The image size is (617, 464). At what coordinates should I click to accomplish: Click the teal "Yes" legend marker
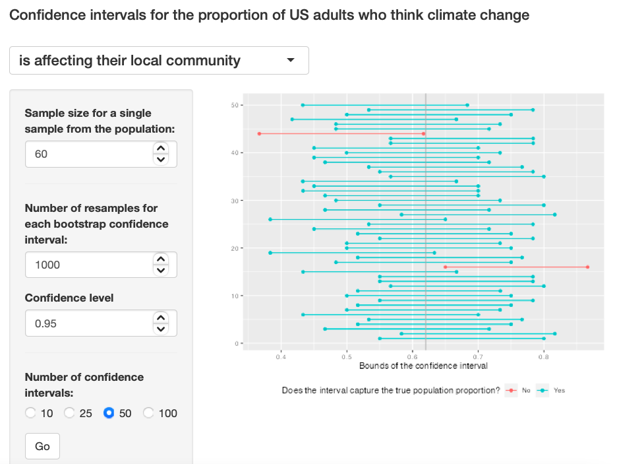(543, 390)
